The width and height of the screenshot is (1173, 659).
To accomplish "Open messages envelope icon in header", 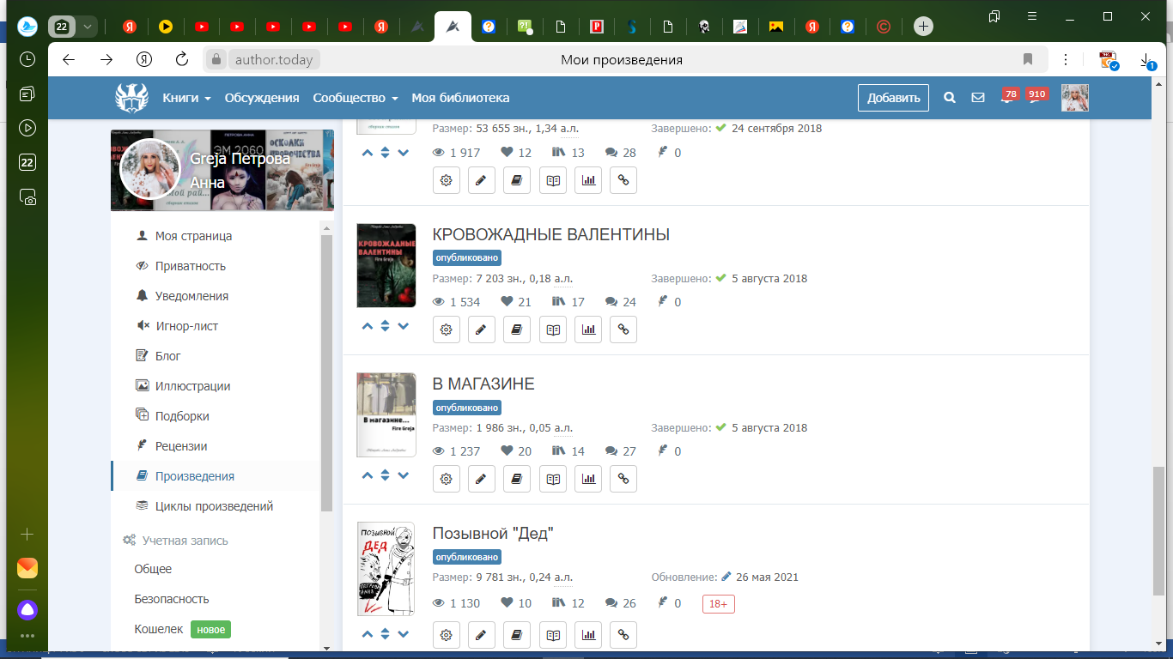I will point(978,98).
